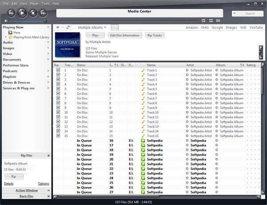
Task: Click the Rip button in Rip Disc panel
Action: coord(14,177)
